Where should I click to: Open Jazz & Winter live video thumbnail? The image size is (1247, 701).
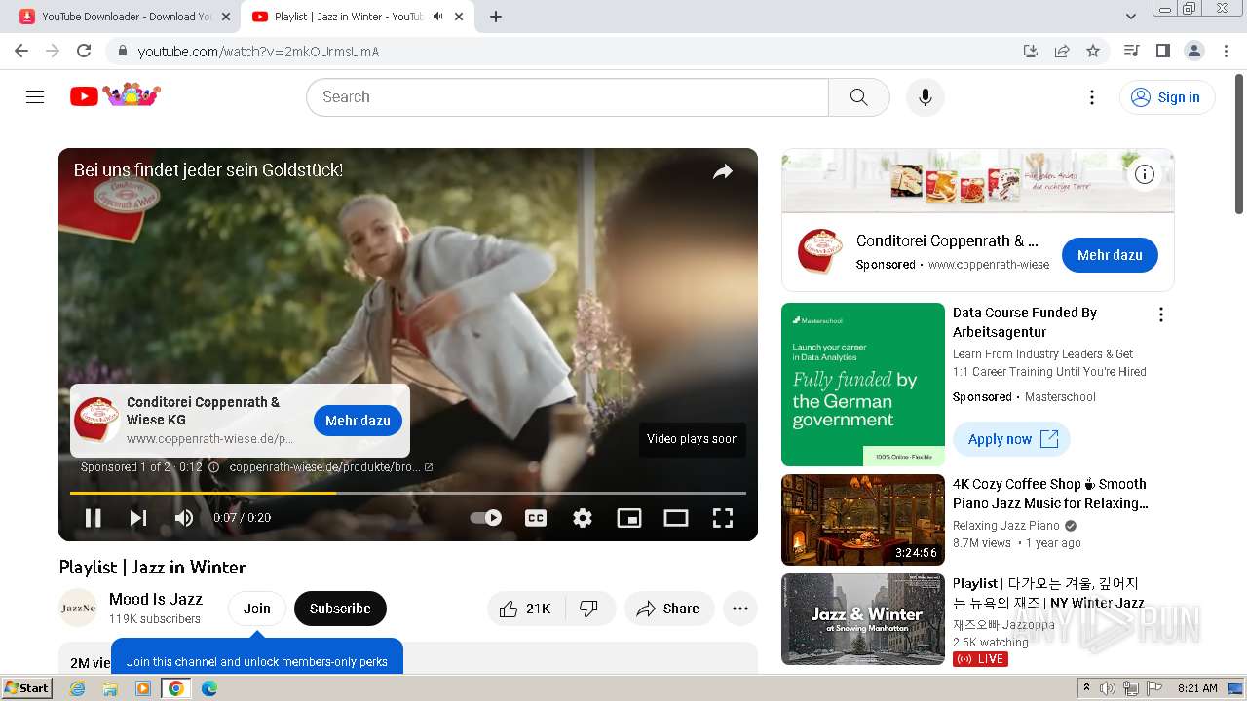tap(863, 619)
